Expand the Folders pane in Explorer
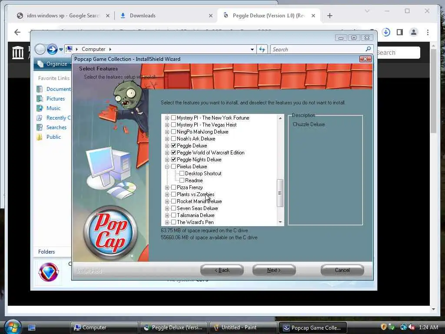The width and height of the screenshot is (445, 334). point(46,252)
